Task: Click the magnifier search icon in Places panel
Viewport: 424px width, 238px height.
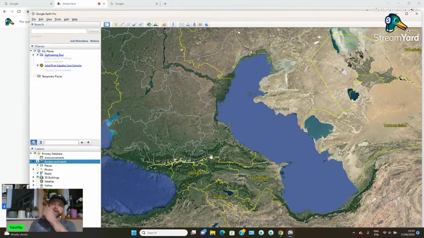Action: click(x=34, y=142)
